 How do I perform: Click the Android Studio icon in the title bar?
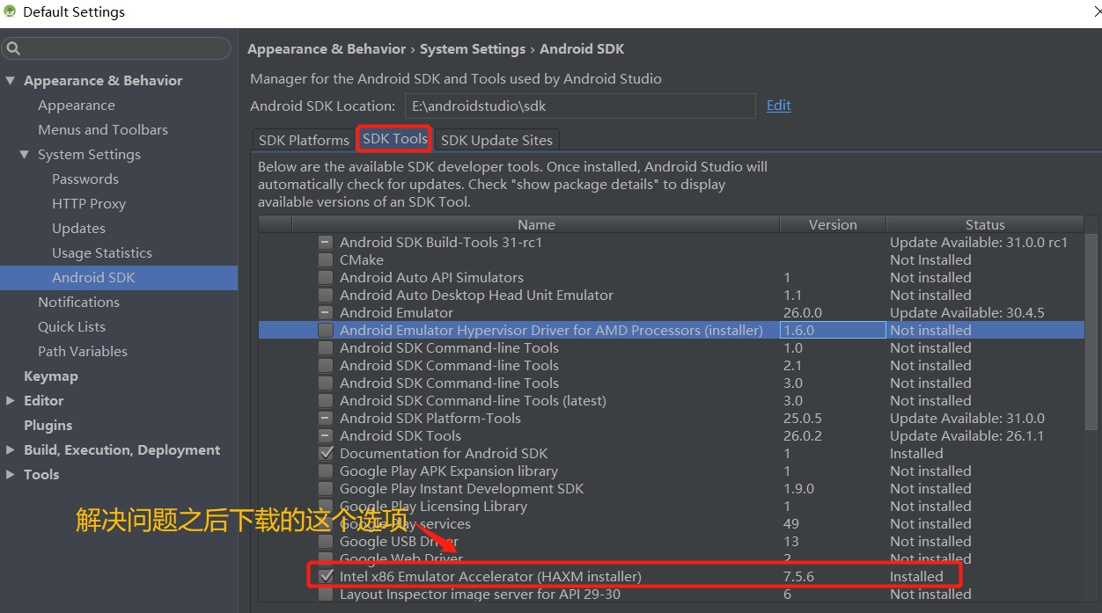pyautogui.click(x=9, y=11)
